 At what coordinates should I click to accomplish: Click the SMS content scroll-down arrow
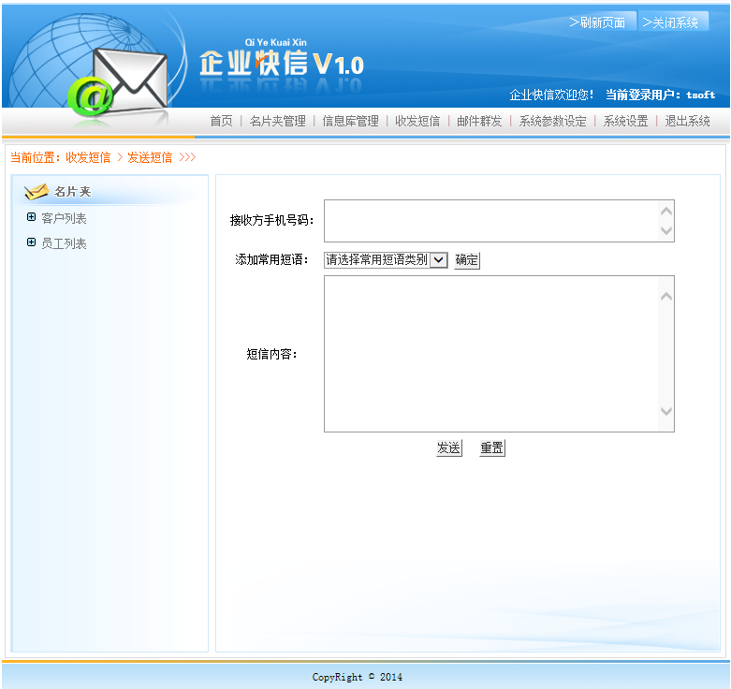click(x=666, y=411)
